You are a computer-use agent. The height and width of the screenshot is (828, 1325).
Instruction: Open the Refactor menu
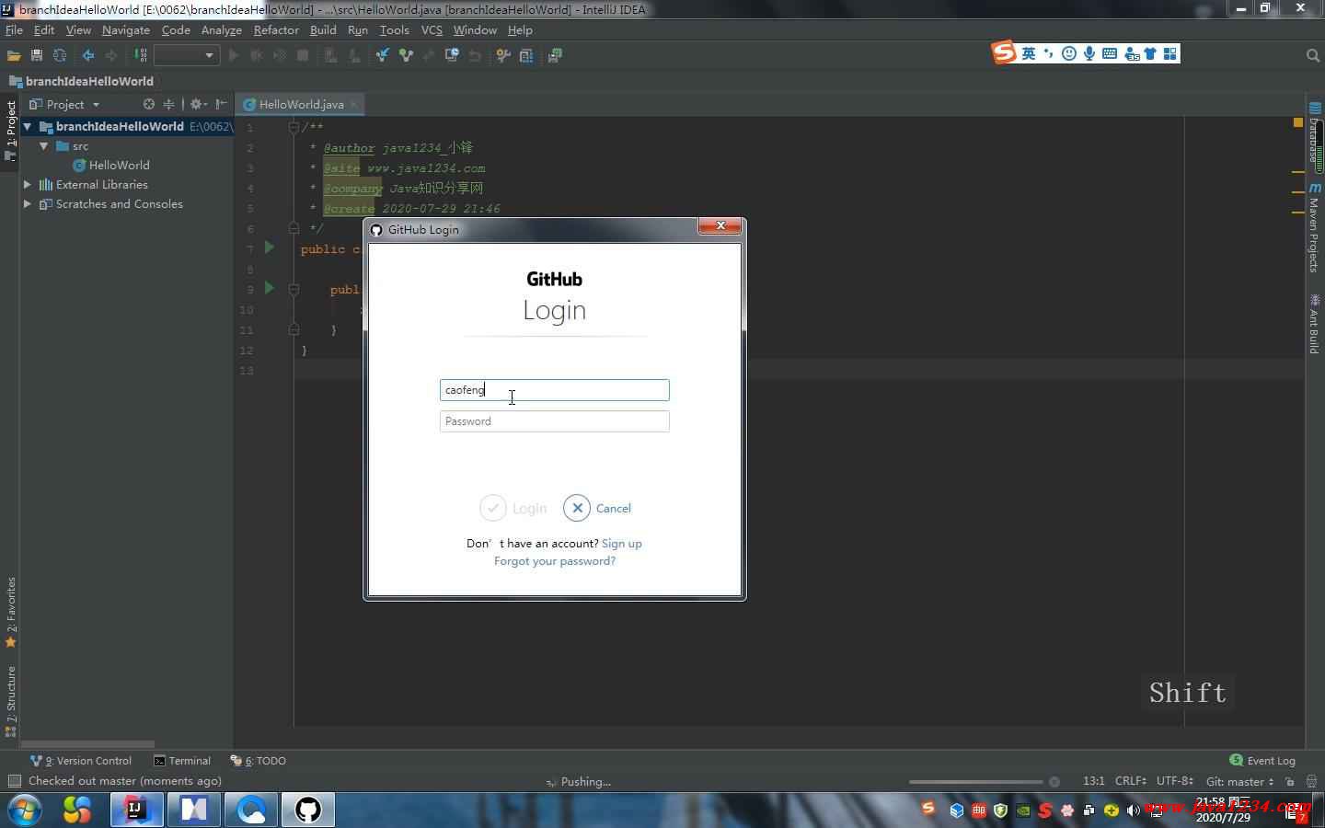276,30
